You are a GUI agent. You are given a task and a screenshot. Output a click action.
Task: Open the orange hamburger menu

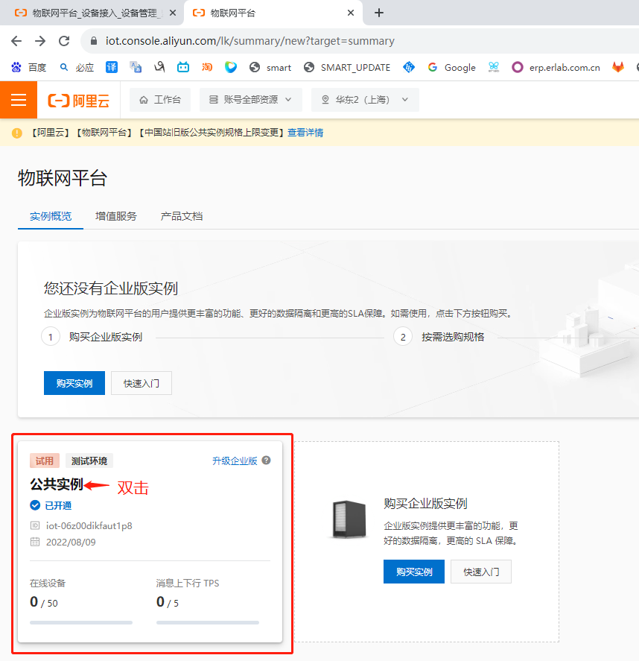(x=19, y=100)
